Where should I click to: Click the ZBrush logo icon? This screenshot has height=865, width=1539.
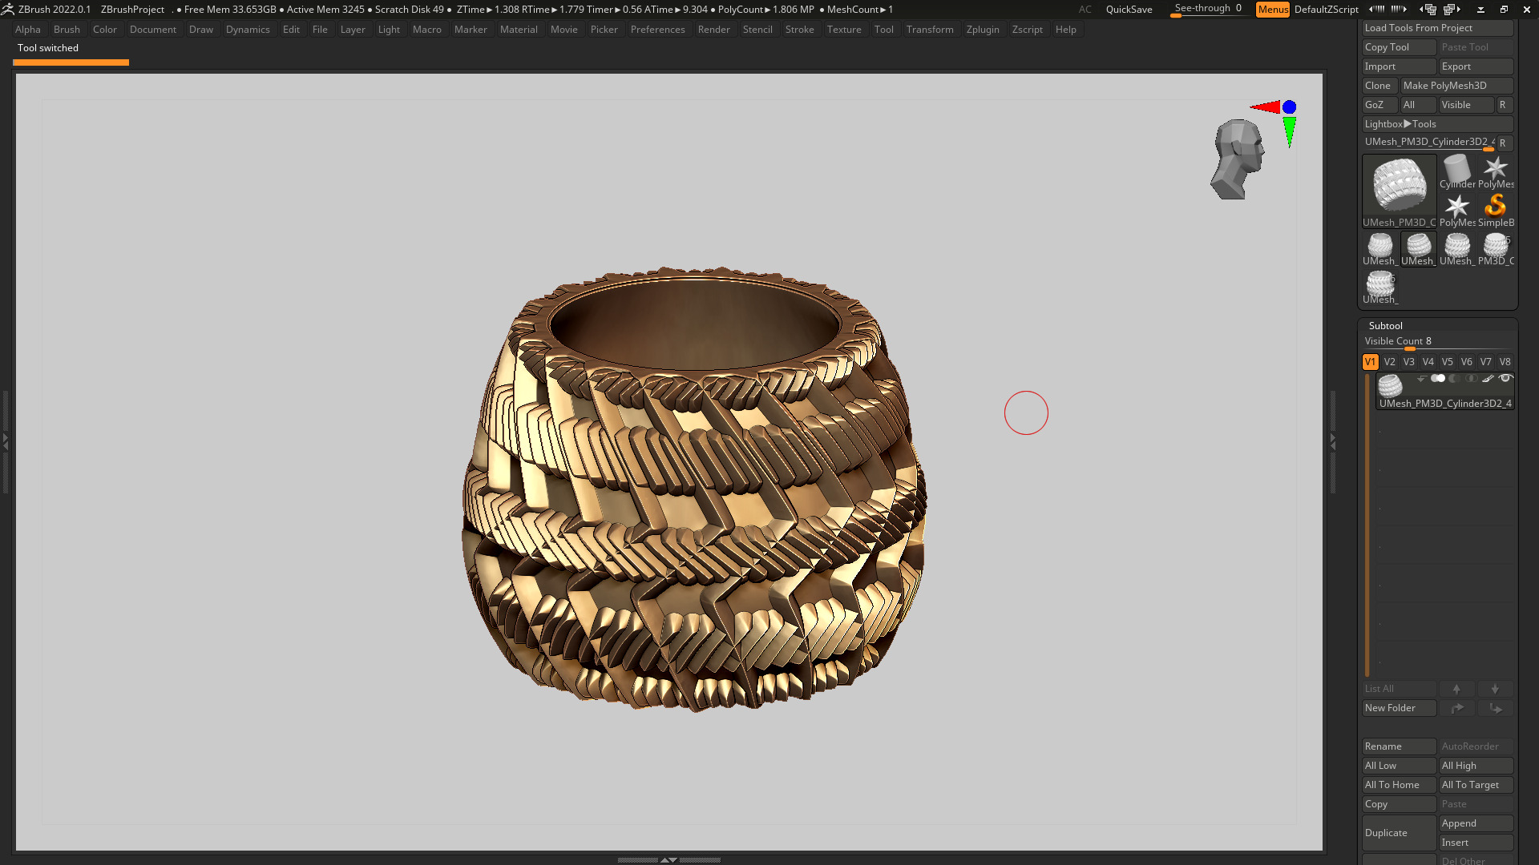pos(7,10)
